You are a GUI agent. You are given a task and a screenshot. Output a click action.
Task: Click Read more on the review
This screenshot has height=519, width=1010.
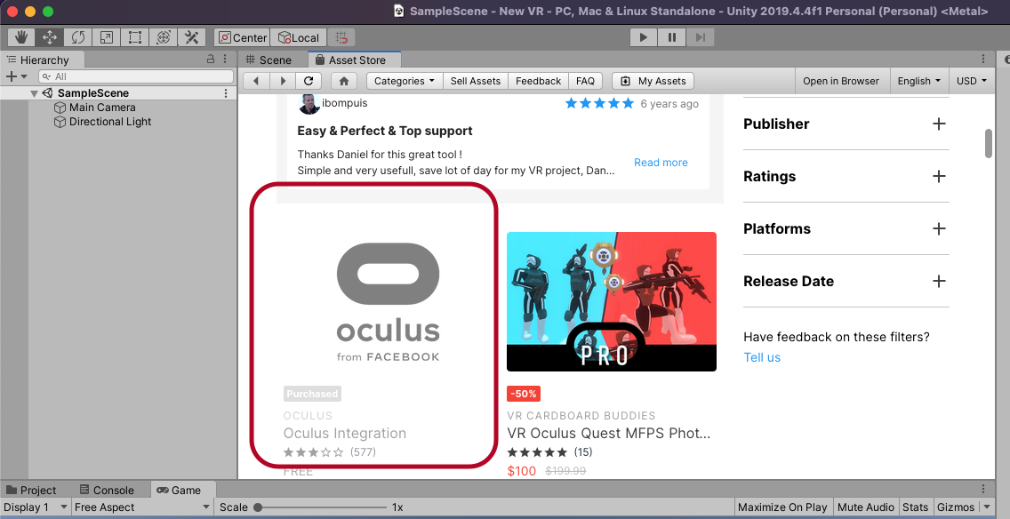[661, 163]
